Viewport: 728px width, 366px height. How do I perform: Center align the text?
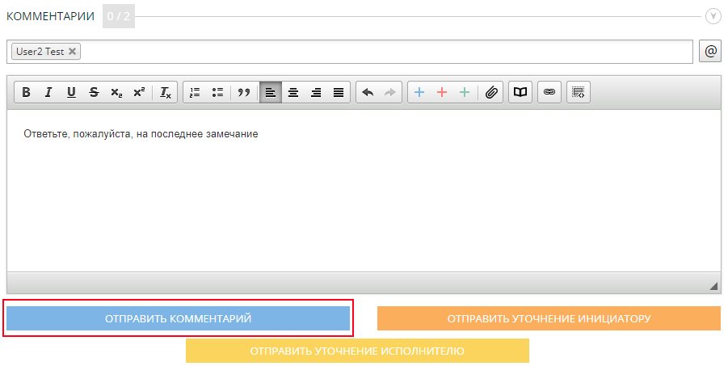pos(293,93)
